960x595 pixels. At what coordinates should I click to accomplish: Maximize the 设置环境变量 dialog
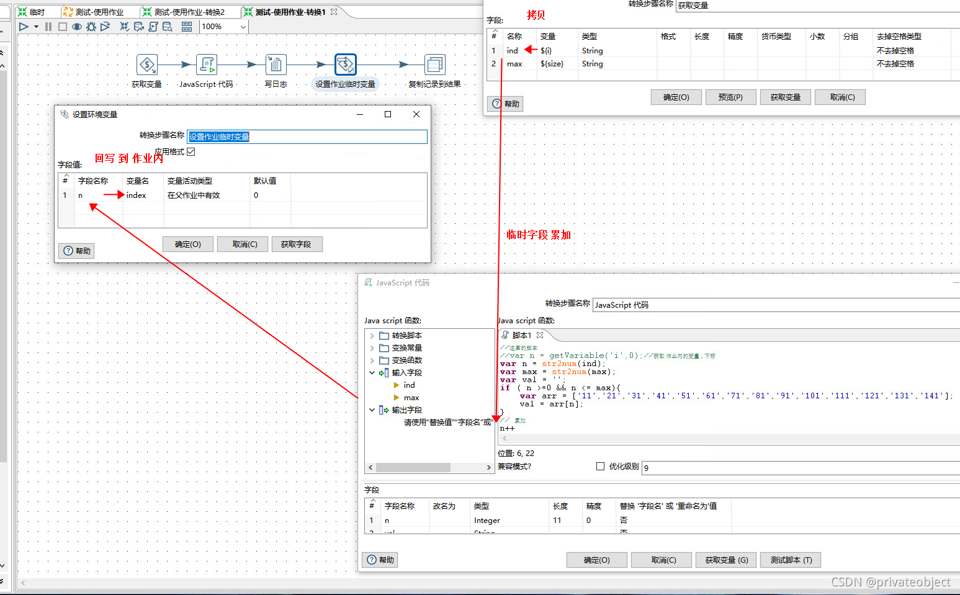[x=388, y=114]
